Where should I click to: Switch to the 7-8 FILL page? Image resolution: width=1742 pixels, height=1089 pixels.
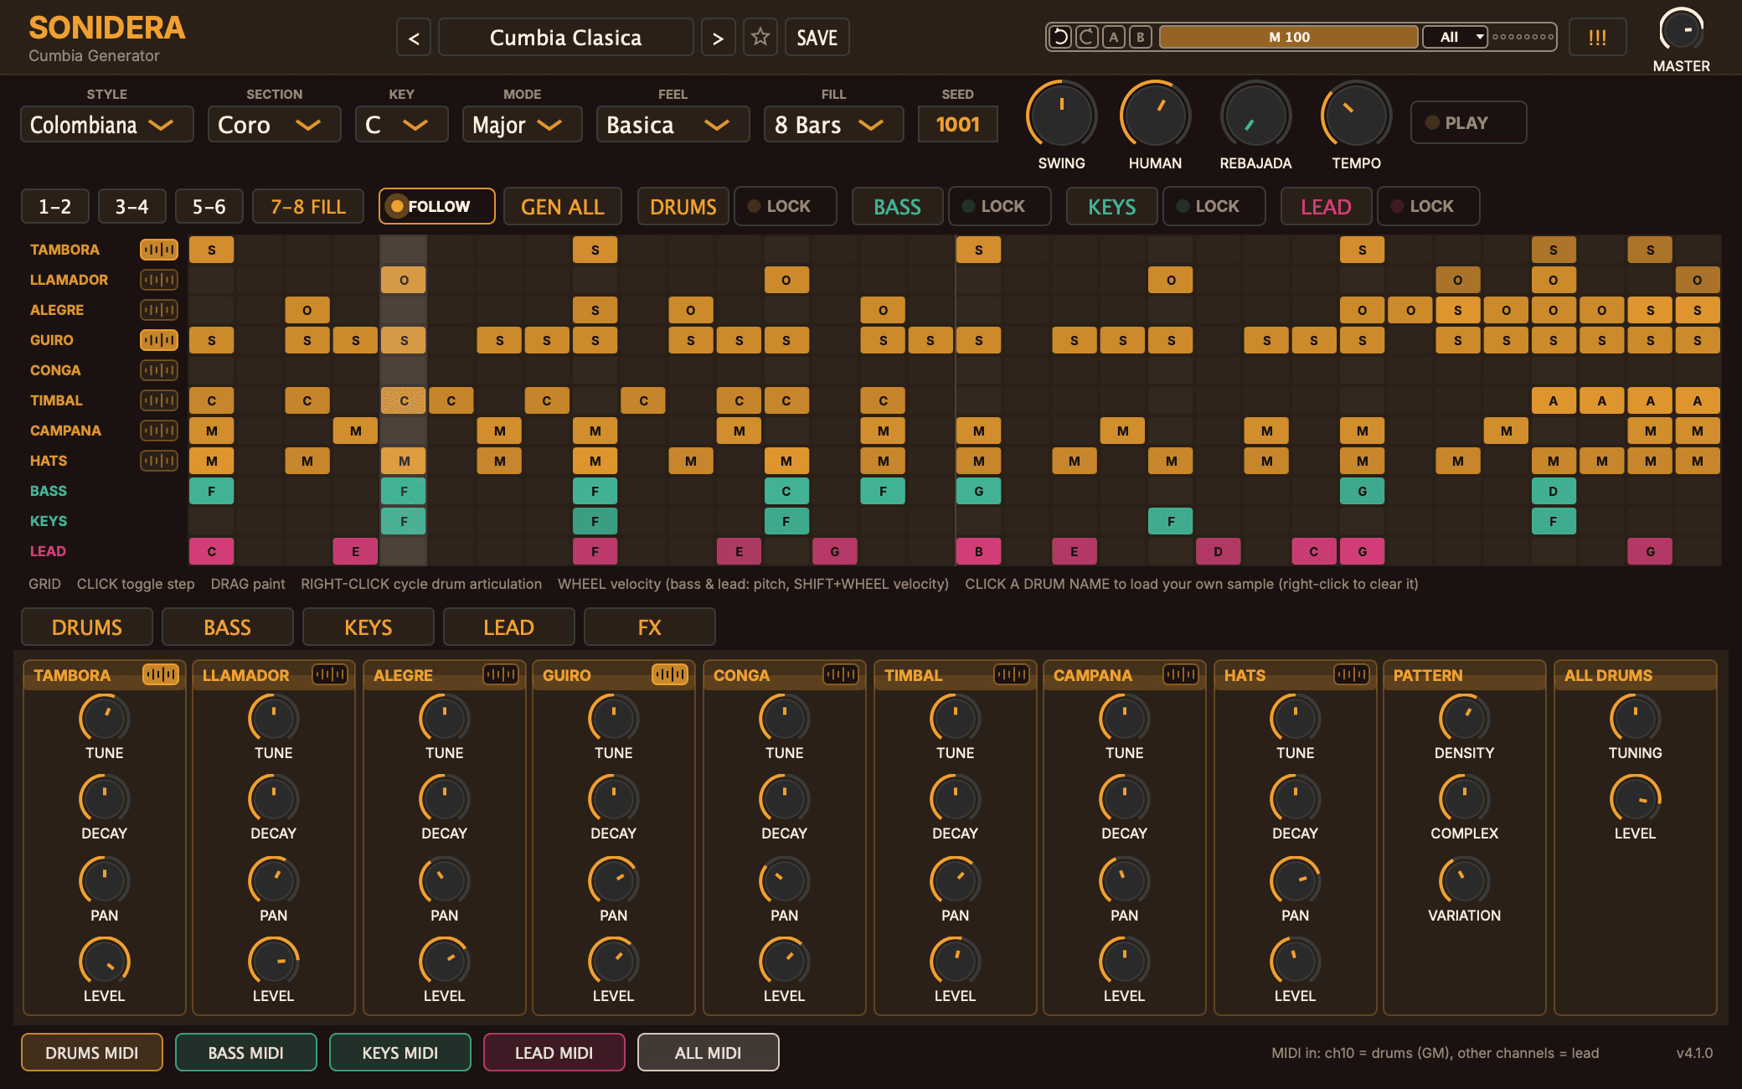pos(308,207)
